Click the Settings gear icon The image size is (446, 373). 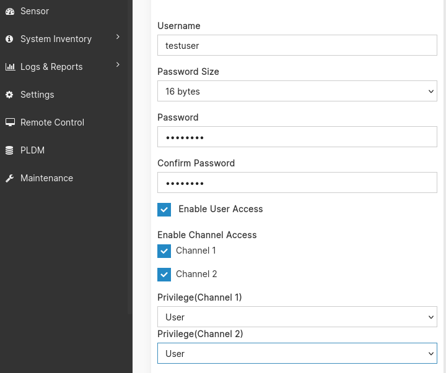[x=9, y=95]
